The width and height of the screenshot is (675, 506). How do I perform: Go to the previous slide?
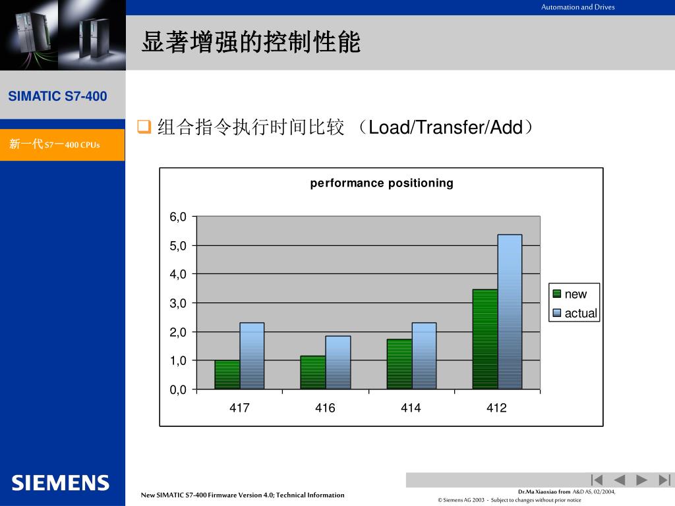pos(620,480)
